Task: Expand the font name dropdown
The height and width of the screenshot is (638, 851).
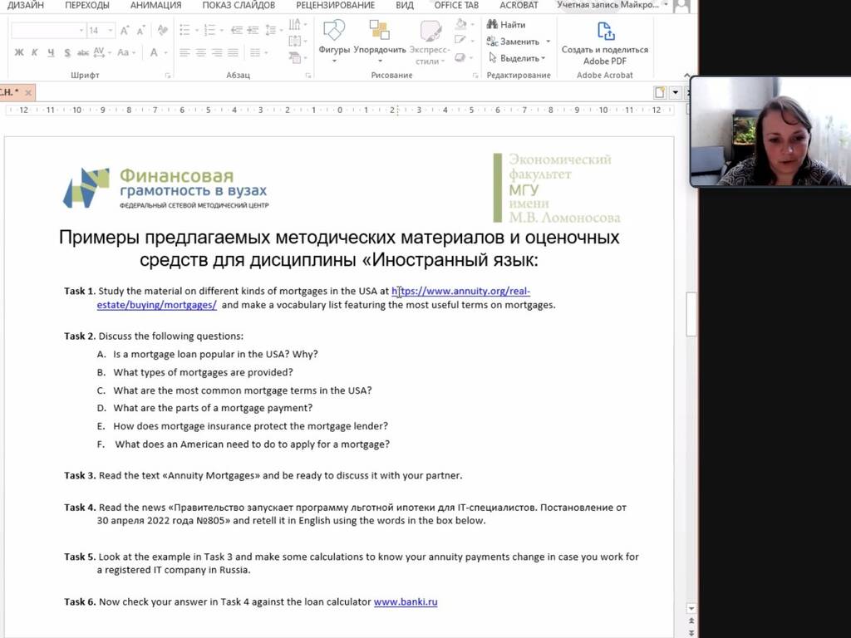Action: (x=81, y=31)
